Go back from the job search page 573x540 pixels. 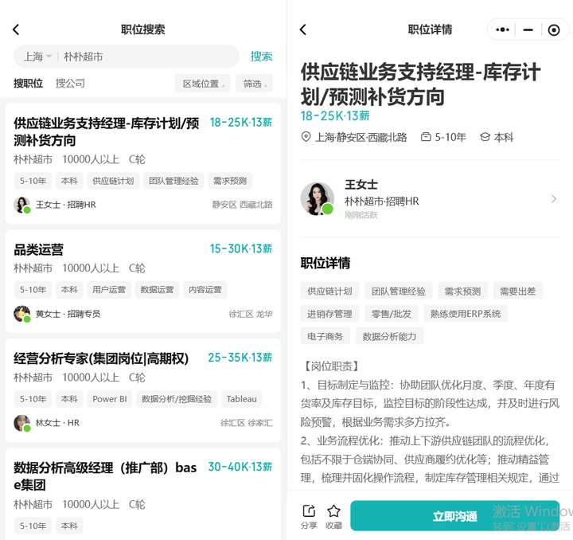[16, 29]
